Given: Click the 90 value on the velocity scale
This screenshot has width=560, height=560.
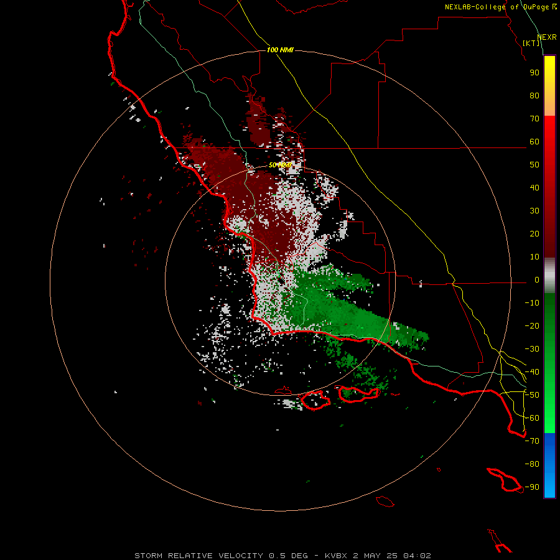Looking at the screenshot, I should [534, 73].
